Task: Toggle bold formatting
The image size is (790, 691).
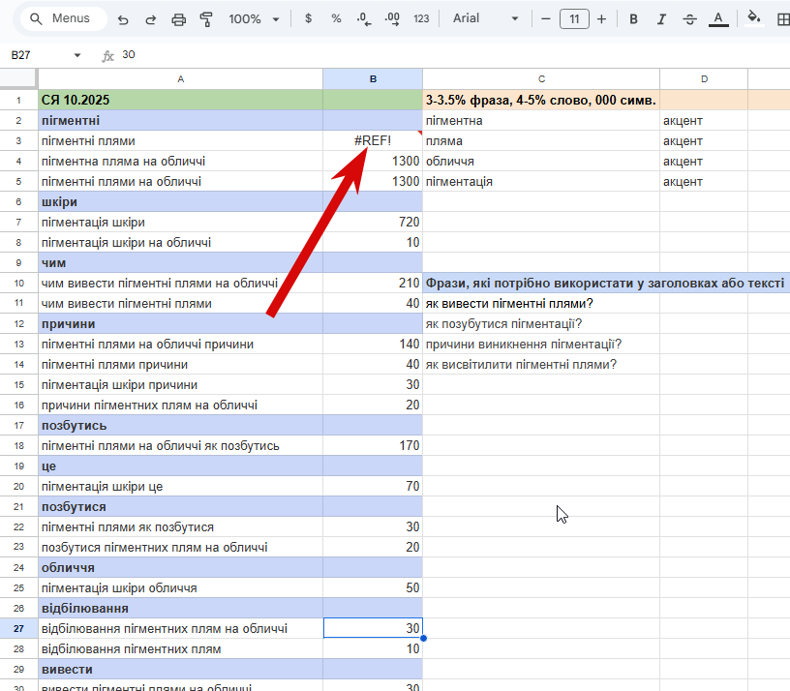Action: coord(633,19)
